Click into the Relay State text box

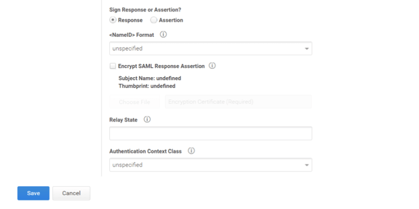coord(210,133)
